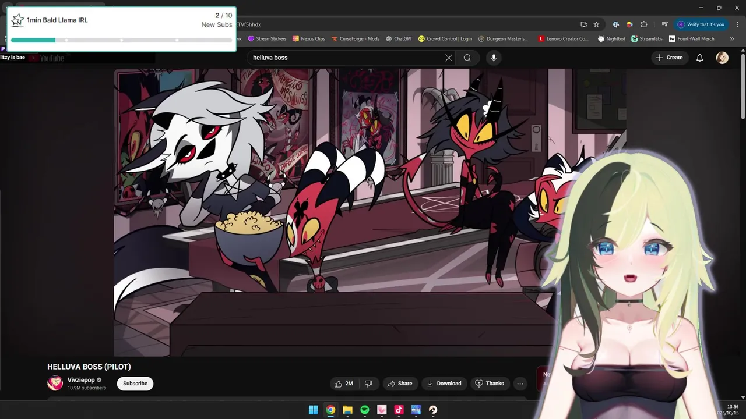
Task: Clear the search text with the X icon
Action: point(449,58)
